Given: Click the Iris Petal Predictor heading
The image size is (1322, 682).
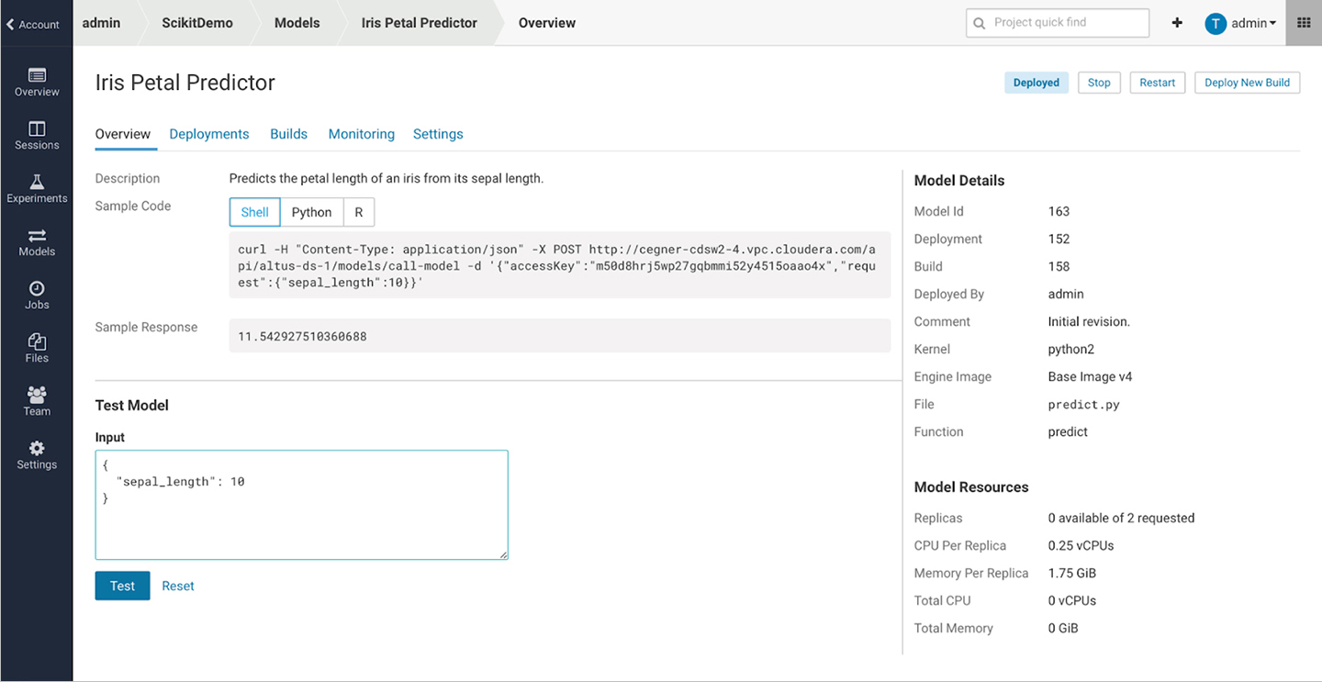Looking at the screenshot, I should 185,83.
